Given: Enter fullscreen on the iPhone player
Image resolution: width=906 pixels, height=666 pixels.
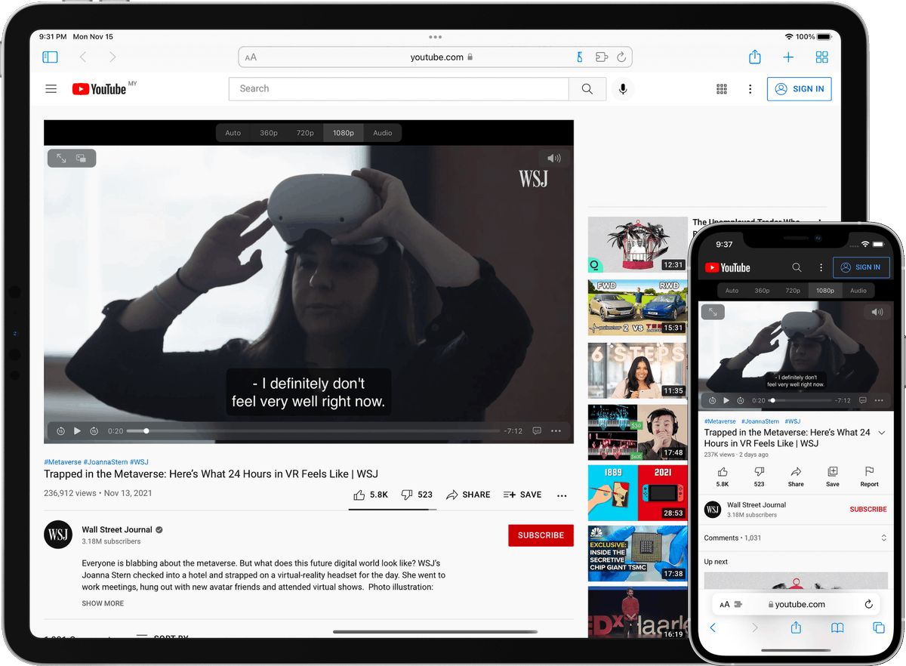Looking at the screenshot, I should point(713,311).
